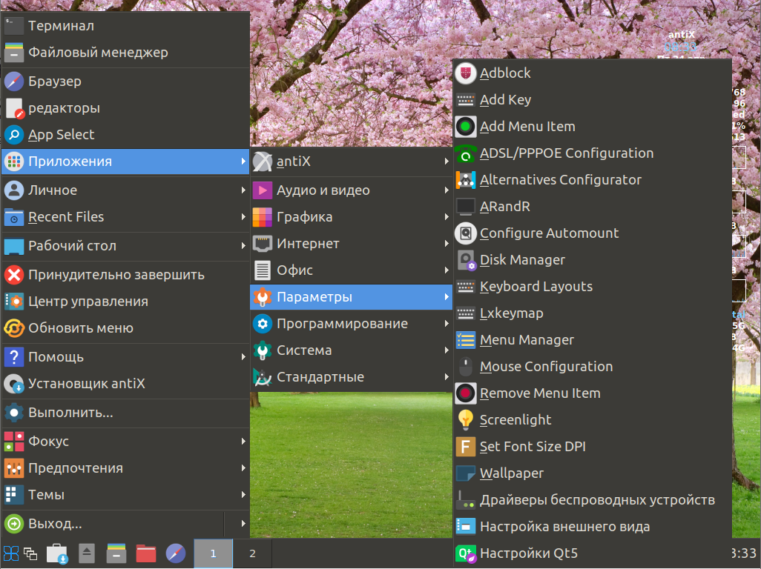Choose Keyboard Layouts entry
This screenshot has height=569, width=761.
[x=592, y=287]
